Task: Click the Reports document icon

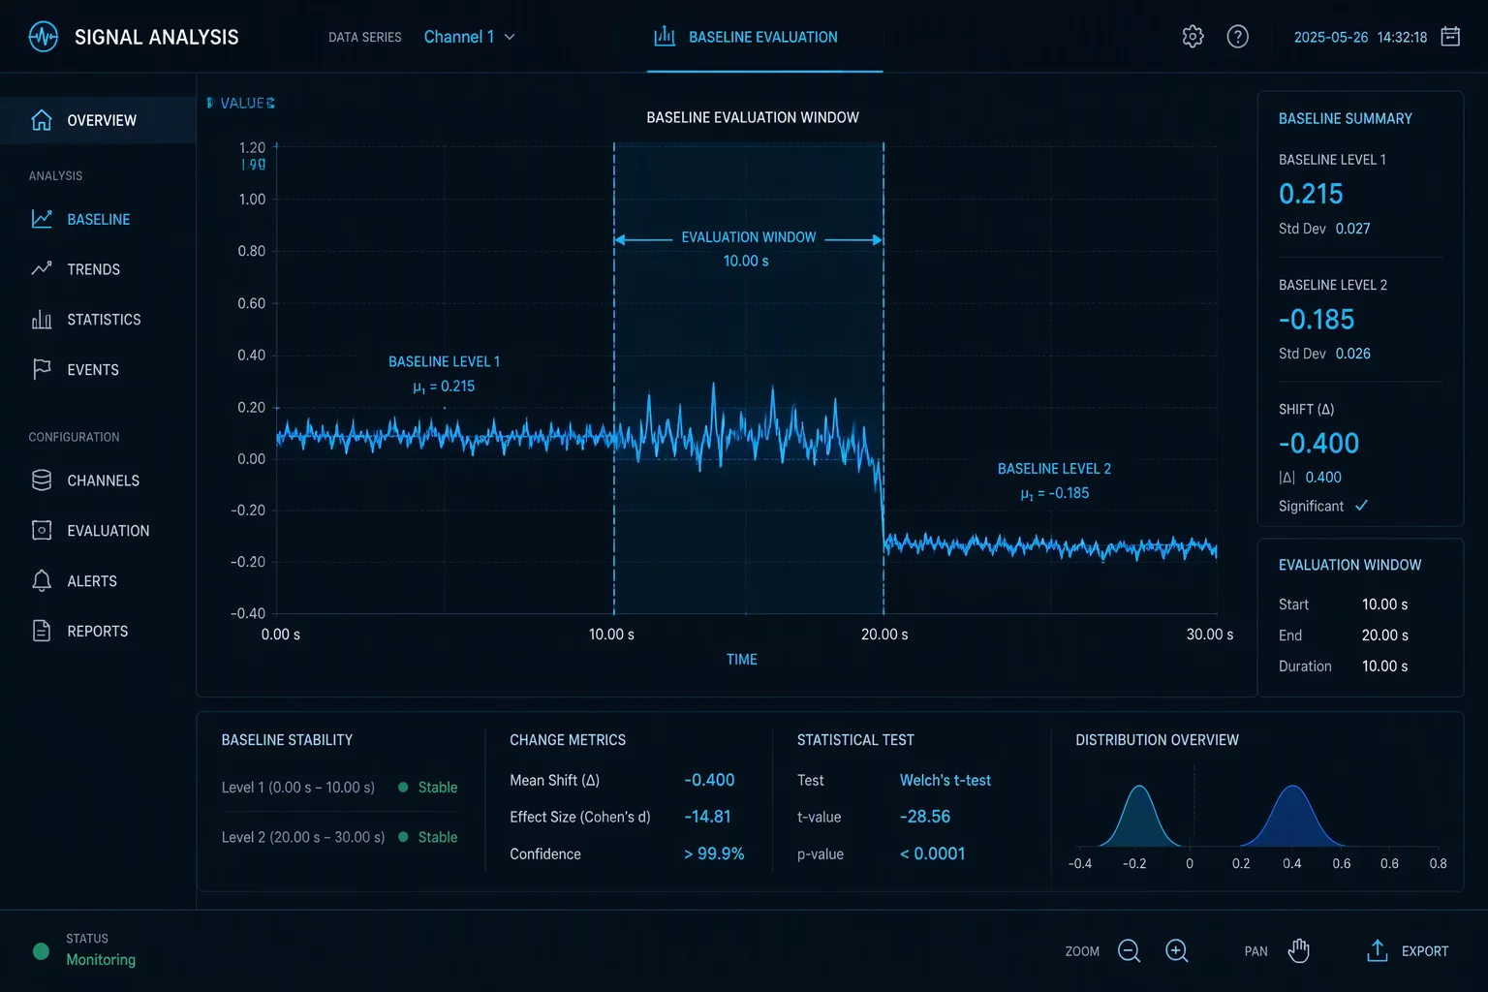Action: click(x=42, y=631)
